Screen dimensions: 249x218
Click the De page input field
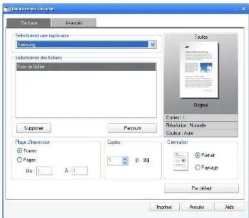coord(44,171)
